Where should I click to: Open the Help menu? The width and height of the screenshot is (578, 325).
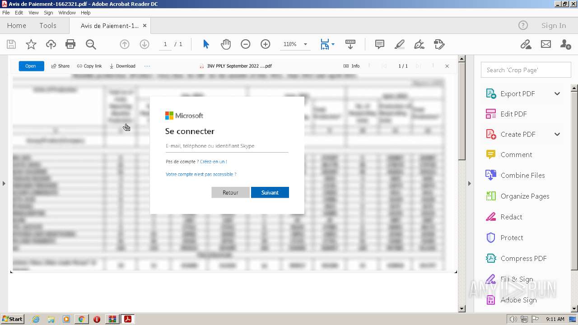coord(86,13)
